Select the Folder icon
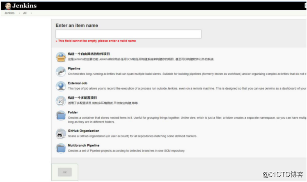 [61, 115]
